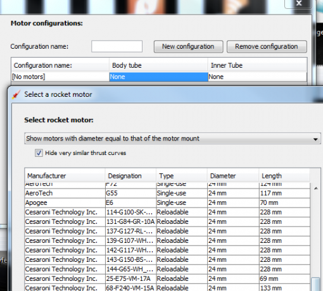This screenshot has height=291, width=323.
Task: Click the scroll up arrow of motor list
Action: click(316, 189)
